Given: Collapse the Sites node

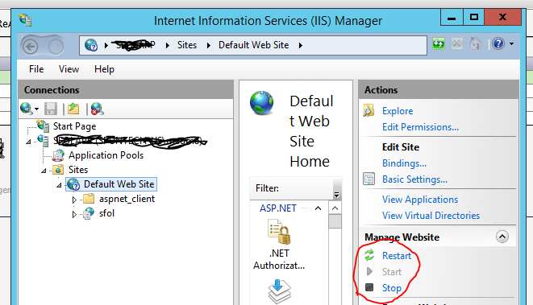Looking at the screenshot, I should pyautogui.click(x=44, y=171).
